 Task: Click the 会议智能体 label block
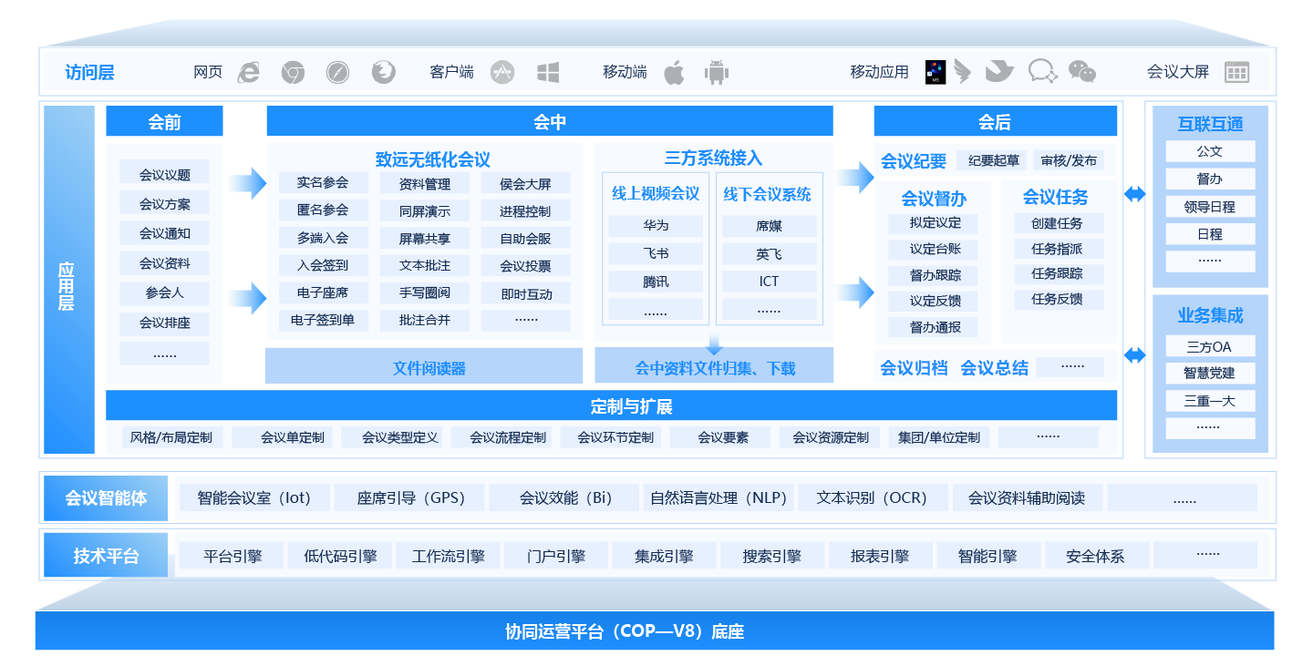106,497
